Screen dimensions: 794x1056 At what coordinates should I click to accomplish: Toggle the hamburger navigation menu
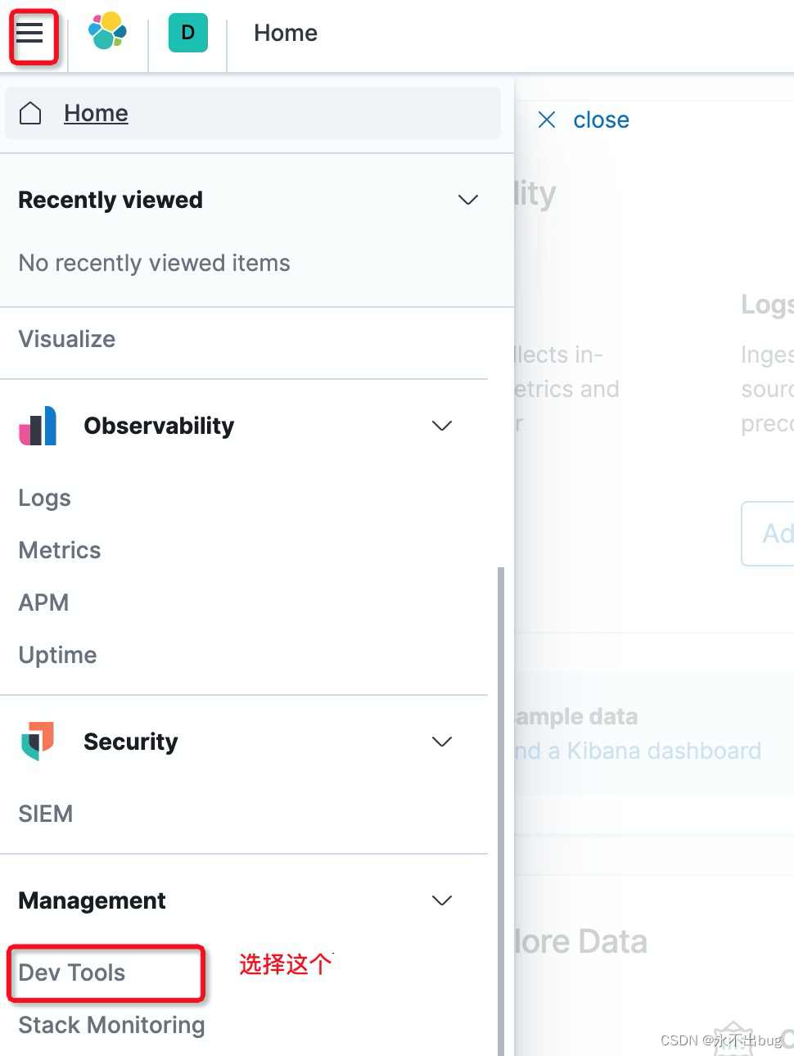tap(29, 33)
